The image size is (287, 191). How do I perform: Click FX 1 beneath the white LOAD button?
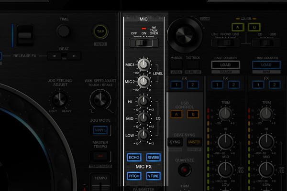point(217,85)
